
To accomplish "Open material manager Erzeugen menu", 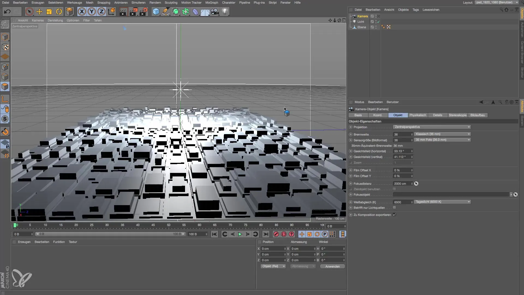I will [x=24, y=242].
